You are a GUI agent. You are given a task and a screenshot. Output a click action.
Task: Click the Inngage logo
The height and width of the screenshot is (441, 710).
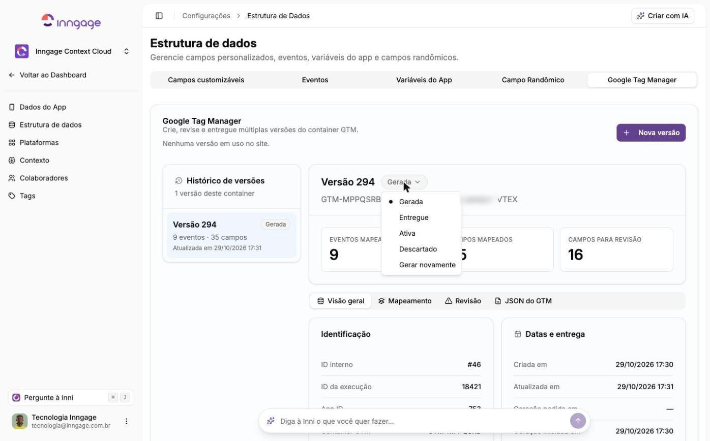point(71,22)
